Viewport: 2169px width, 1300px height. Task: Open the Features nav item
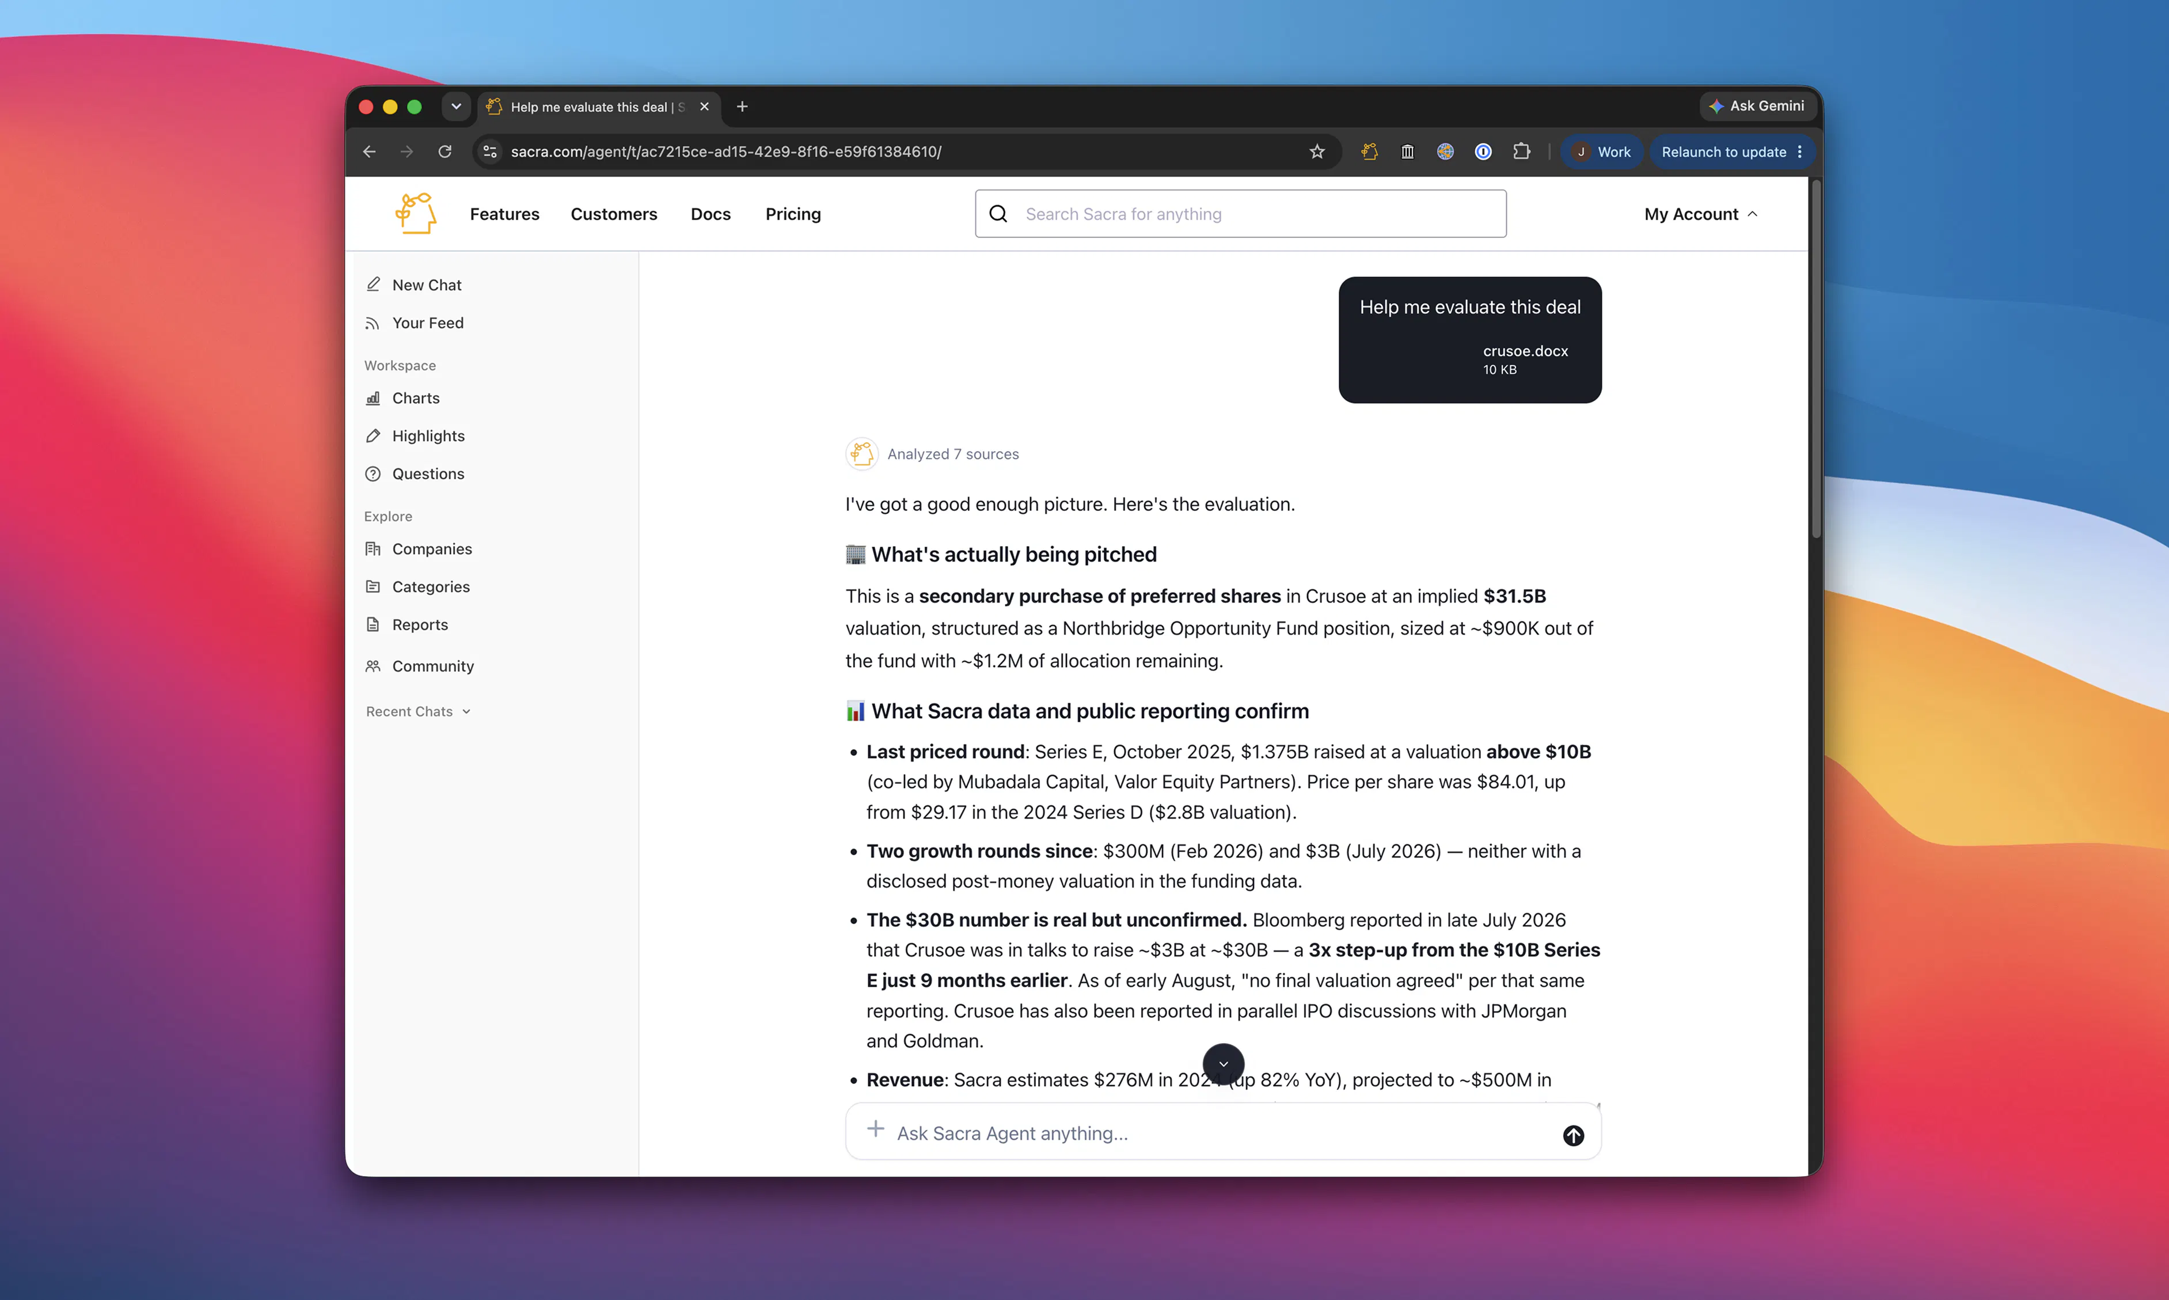[504, 214]
